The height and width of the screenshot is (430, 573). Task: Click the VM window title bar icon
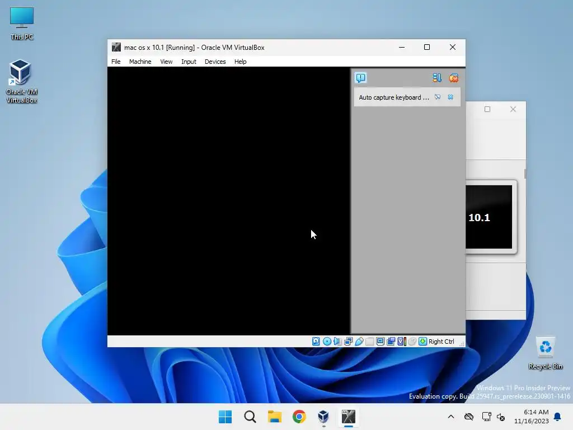pyautogui.click(x=116, y=47)
